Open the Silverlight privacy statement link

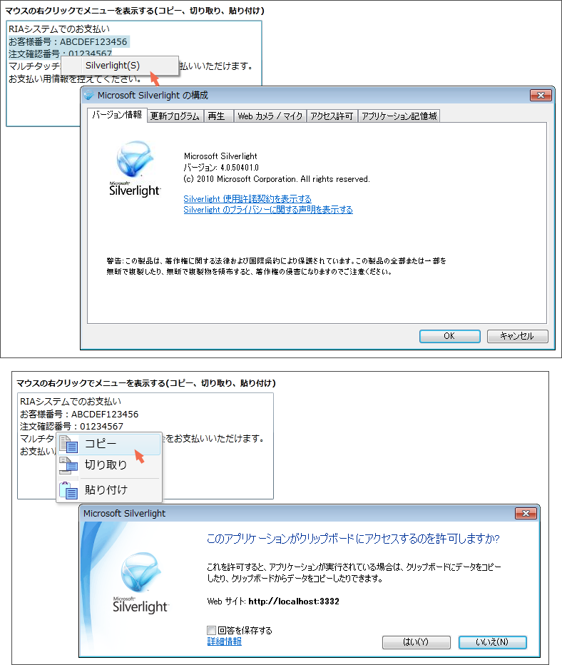point(268,210)
